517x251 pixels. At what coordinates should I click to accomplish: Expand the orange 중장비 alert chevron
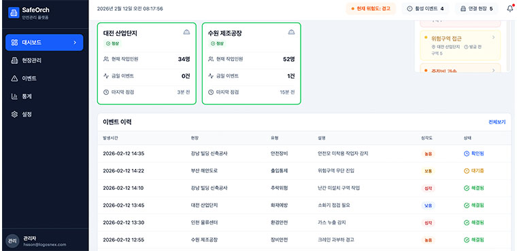tap(494, 71)
